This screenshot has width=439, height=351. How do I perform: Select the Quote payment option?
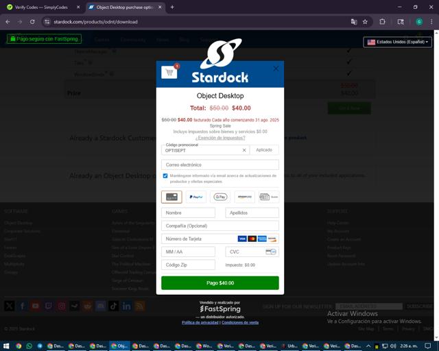269,197
